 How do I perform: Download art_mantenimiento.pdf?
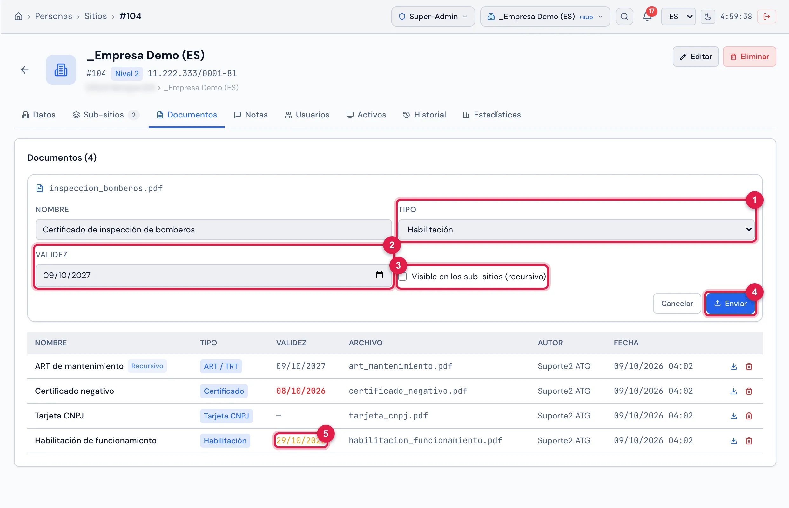(733, 366)
